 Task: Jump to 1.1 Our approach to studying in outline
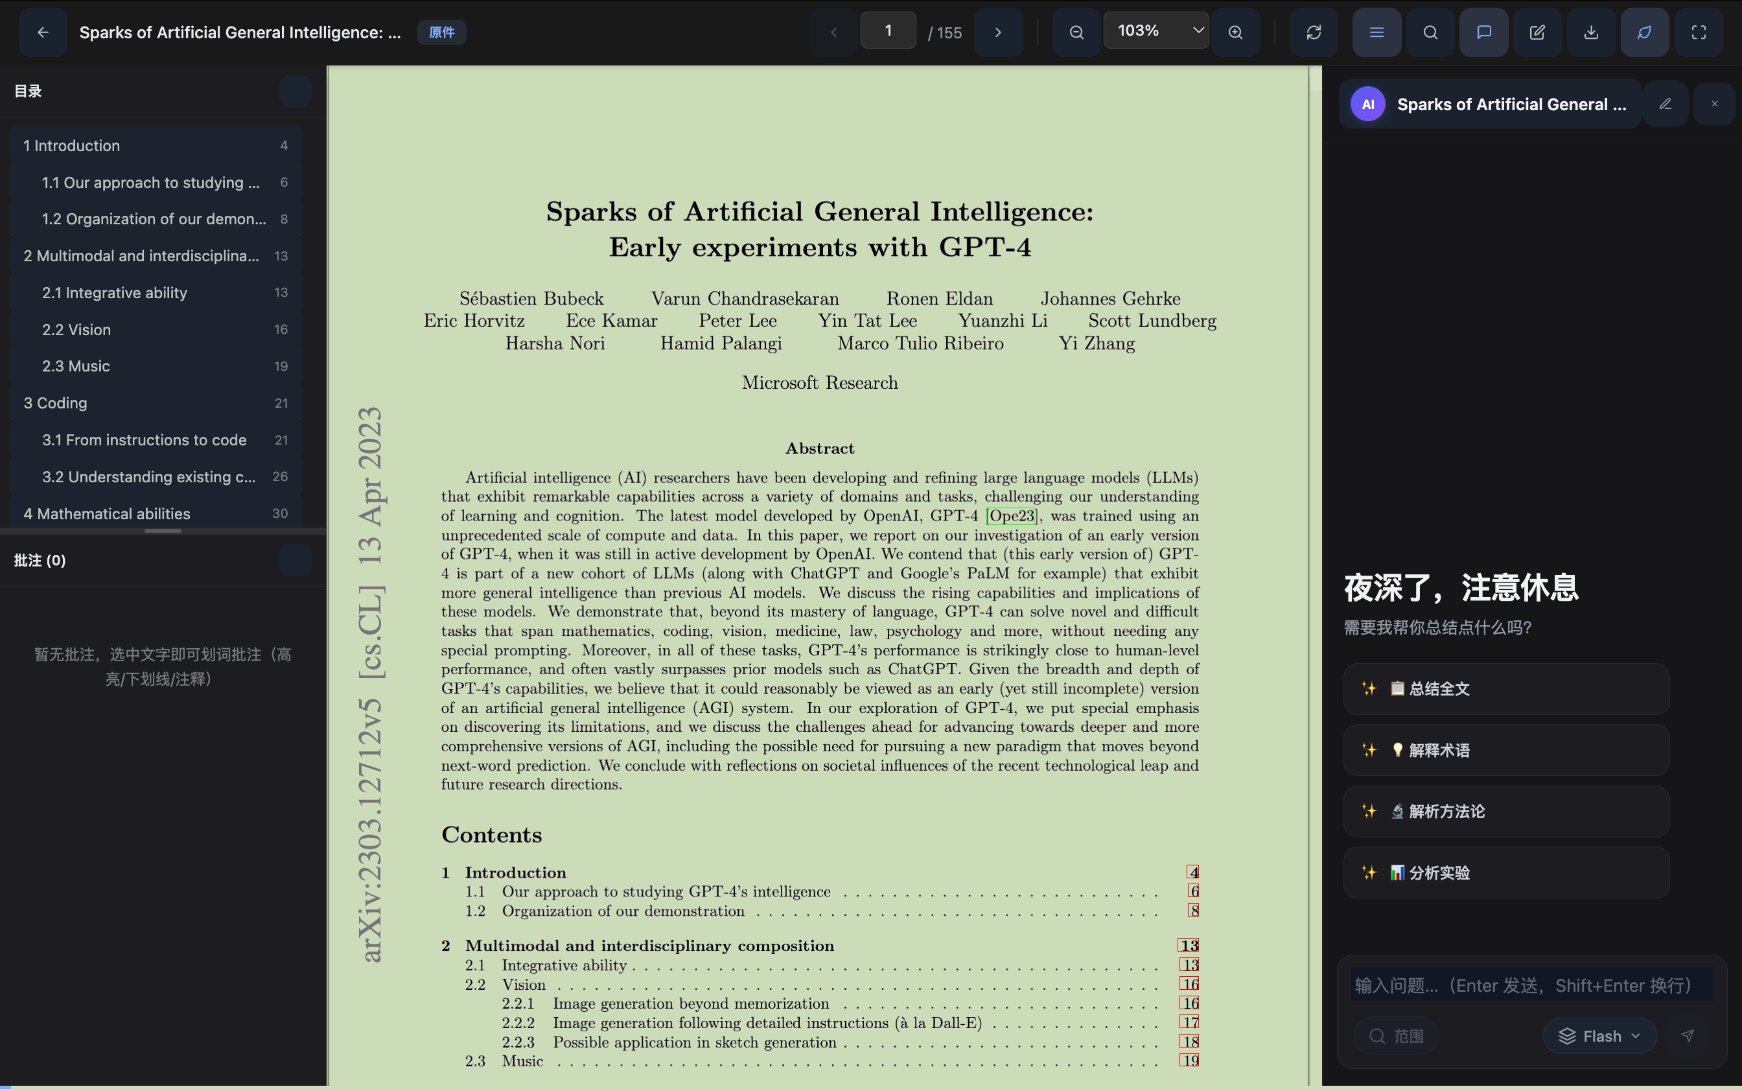[x=156, y=182]
